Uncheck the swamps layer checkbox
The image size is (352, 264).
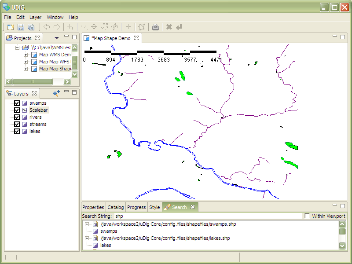tap(17, 103)
